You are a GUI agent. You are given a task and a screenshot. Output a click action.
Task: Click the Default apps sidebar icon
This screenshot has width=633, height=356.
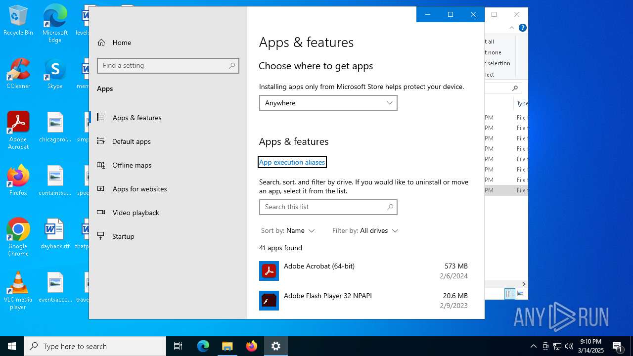coord(101,141)
